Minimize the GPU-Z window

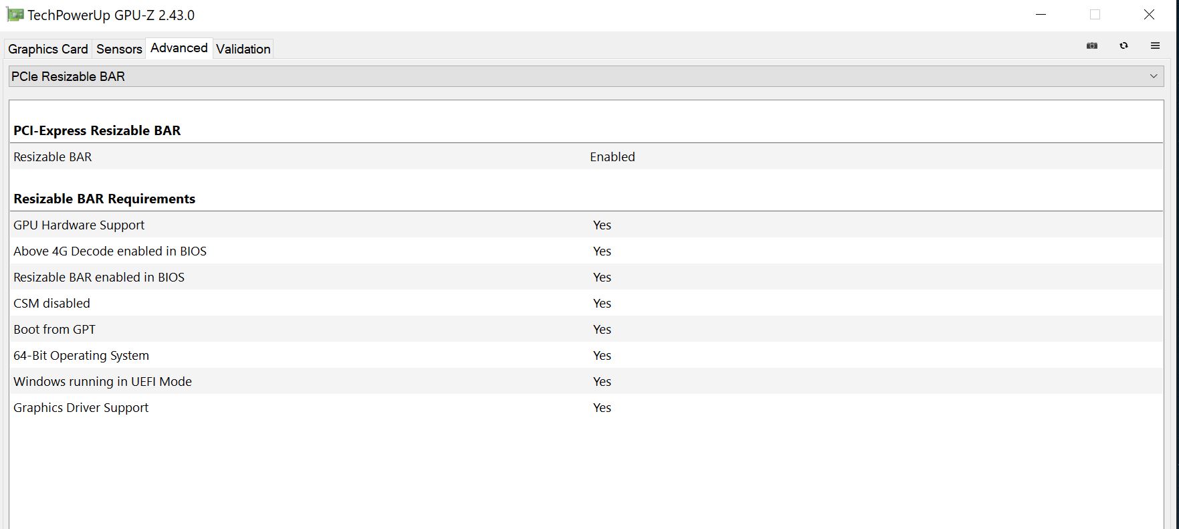(1041, 15)
